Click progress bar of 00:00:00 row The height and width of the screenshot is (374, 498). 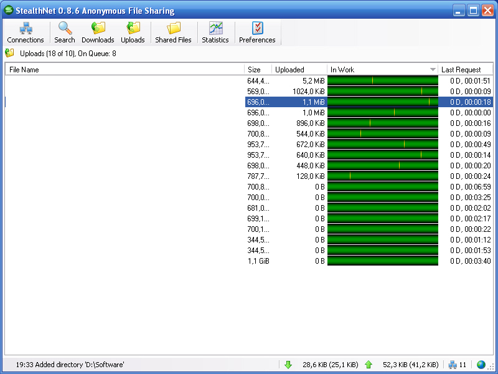click(383, 112)
